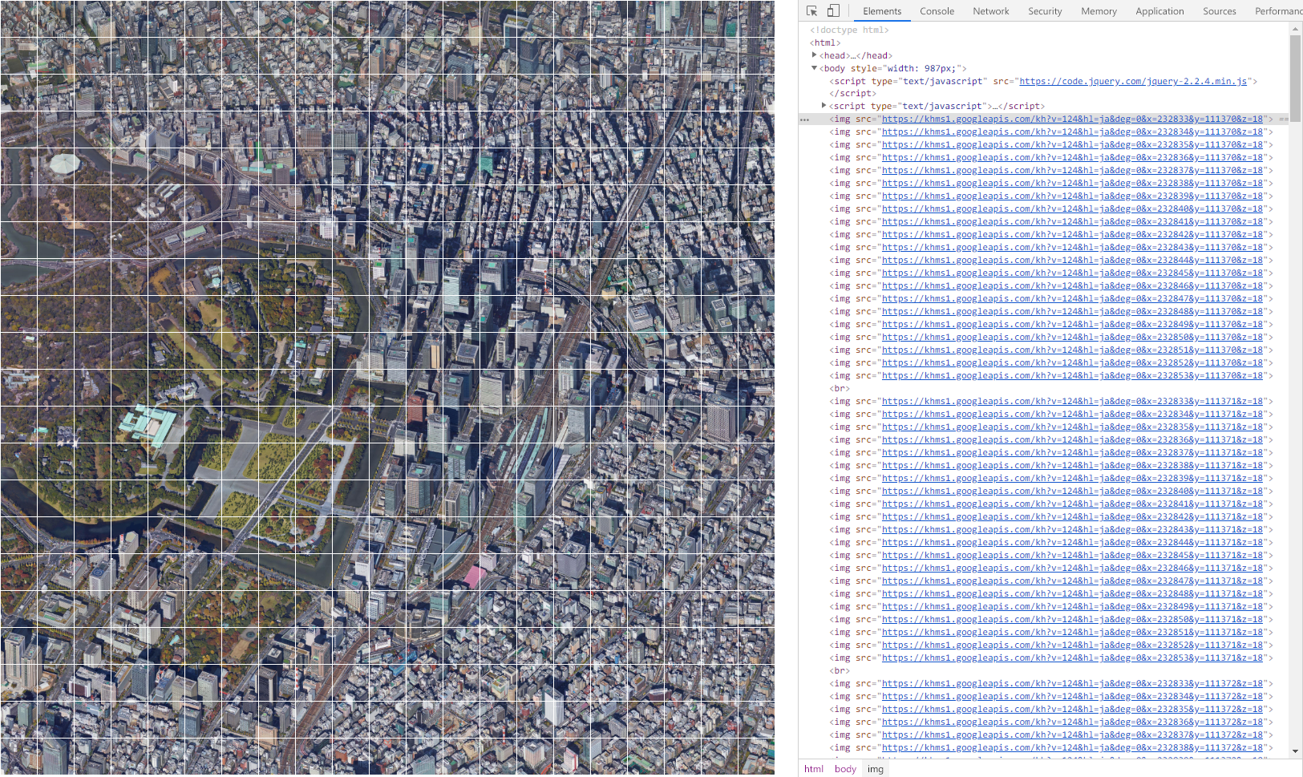Open the Memory tab

tap(1099, 11)
